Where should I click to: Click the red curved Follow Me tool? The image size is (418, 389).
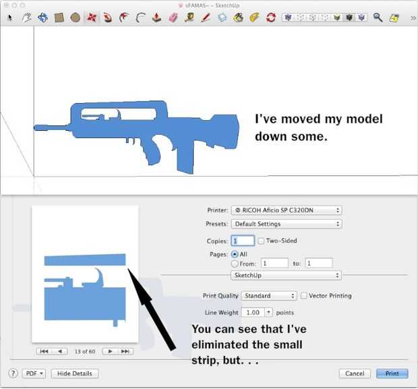click(124, 18)
